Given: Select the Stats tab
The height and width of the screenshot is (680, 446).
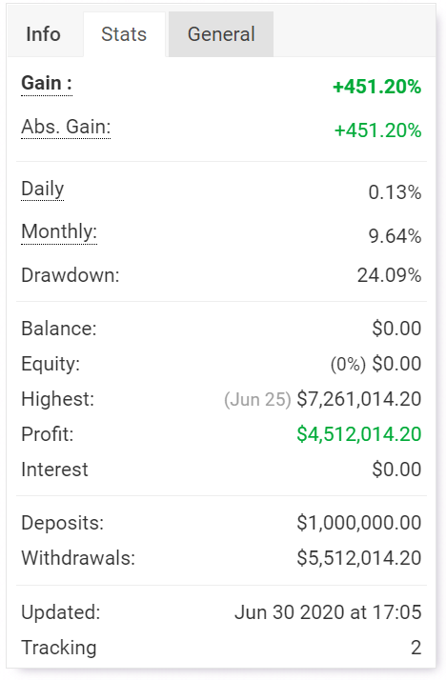Looking at the screenshot, I should click(x=124, y=34).
